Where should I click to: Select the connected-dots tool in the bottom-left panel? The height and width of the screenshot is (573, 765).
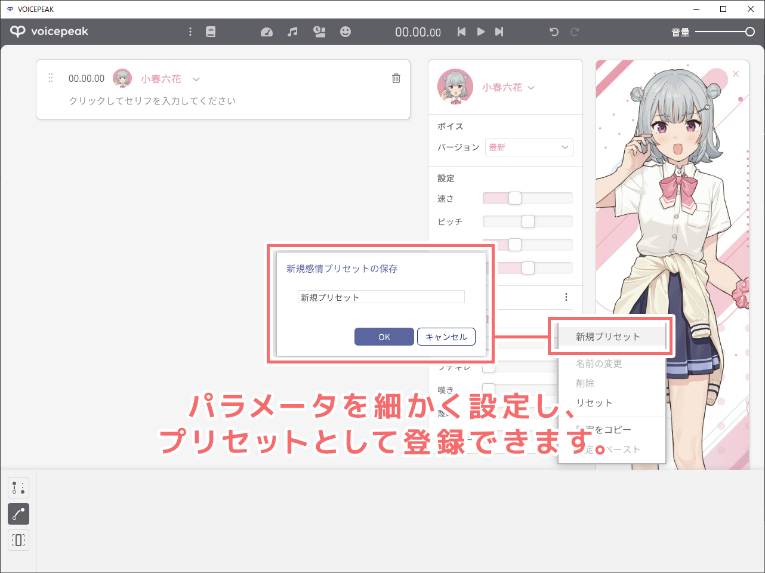(18, 488)
